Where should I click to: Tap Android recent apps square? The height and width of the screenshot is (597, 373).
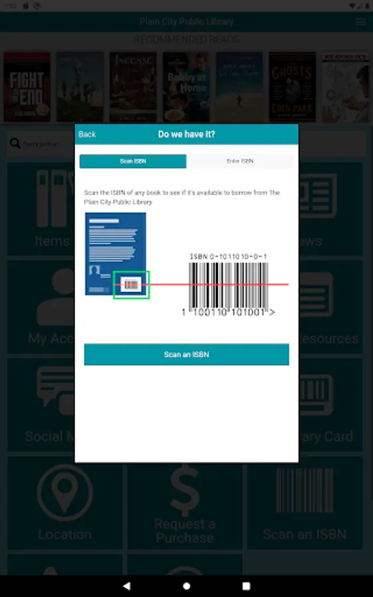pyautogui.click(x=246, y=586)
